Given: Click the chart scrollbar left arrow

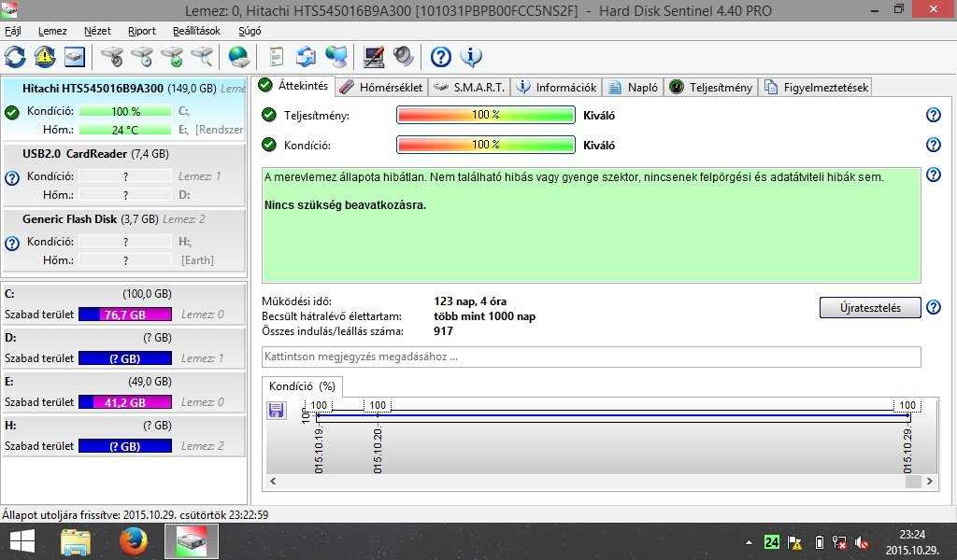Looking at the screenshot, I should [x=273, y=481].
